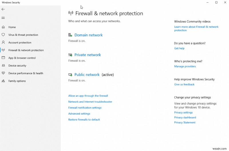Open Device performance & health heart icon
Image resolution: width=229 pixels, height=151 pixels.
pos(3,73)
